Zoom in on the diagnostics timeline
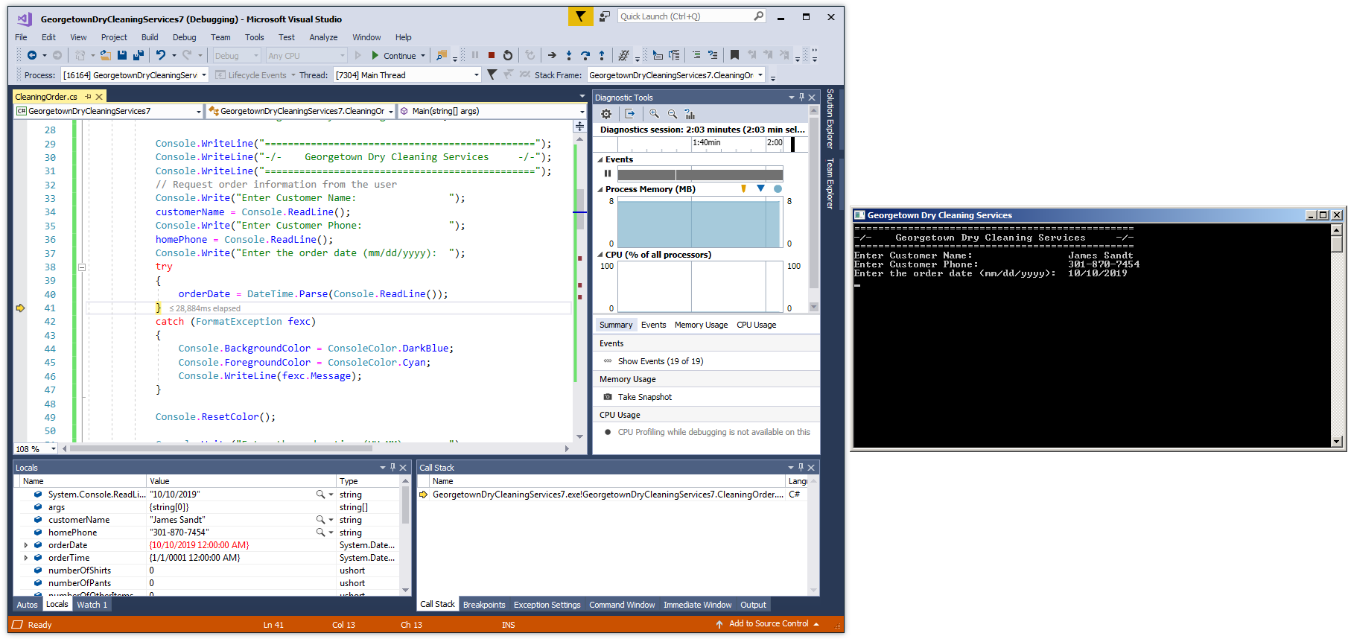This screenshot has height=639, width=1351. coord(654,114)
